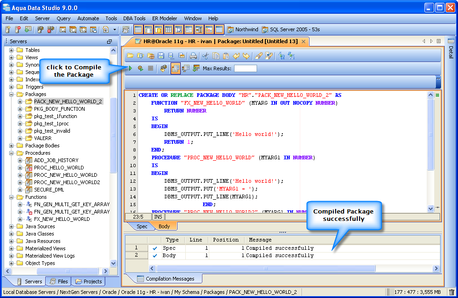Screen dimensions: 458x298
Task: Click the Open folder icon in editor toolbar
Action: [x=131, y=56]
